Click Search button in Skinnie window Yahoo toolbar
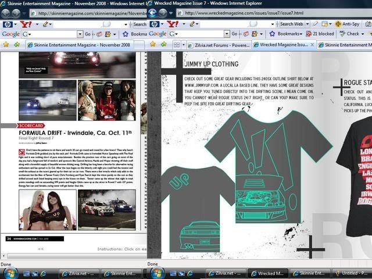372x279 pixels. (x=139, y=24)
